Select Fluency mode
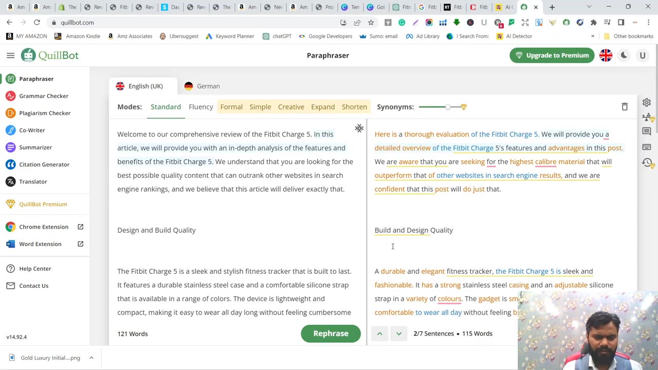The image size is (658, 370). 201,107
